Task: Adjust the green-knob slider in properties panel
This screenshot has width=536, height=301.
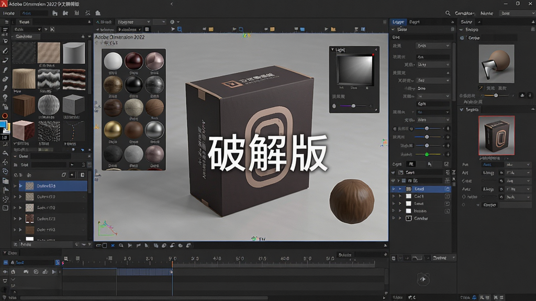Action: (427, 154)
